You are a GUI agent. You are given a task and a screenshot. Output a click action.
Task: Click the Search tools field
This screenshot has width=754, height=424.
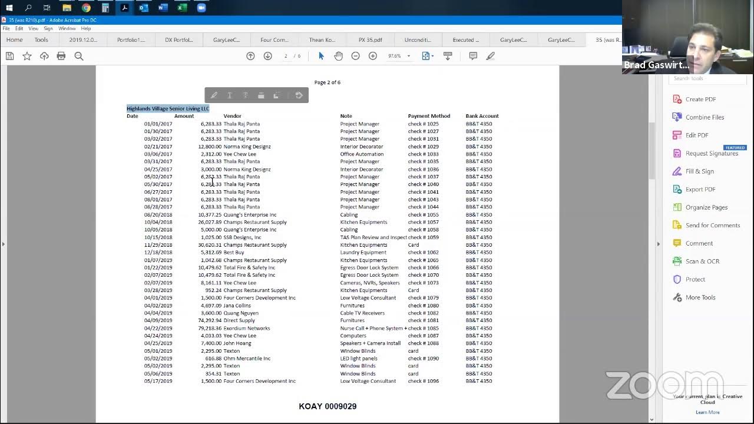click(x=707, y=78)
